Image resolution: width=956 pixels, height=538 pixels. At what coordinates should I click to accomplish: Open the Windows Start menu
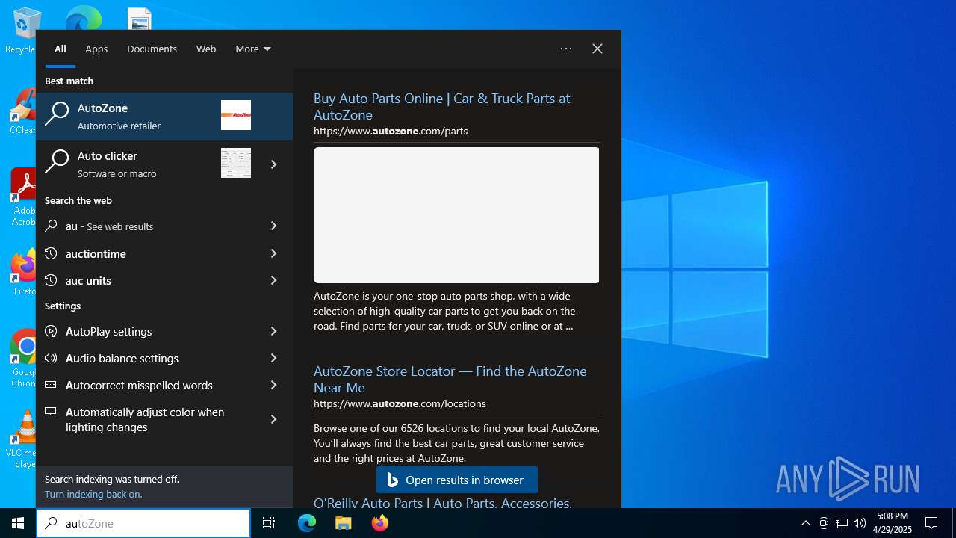(18, 523)
